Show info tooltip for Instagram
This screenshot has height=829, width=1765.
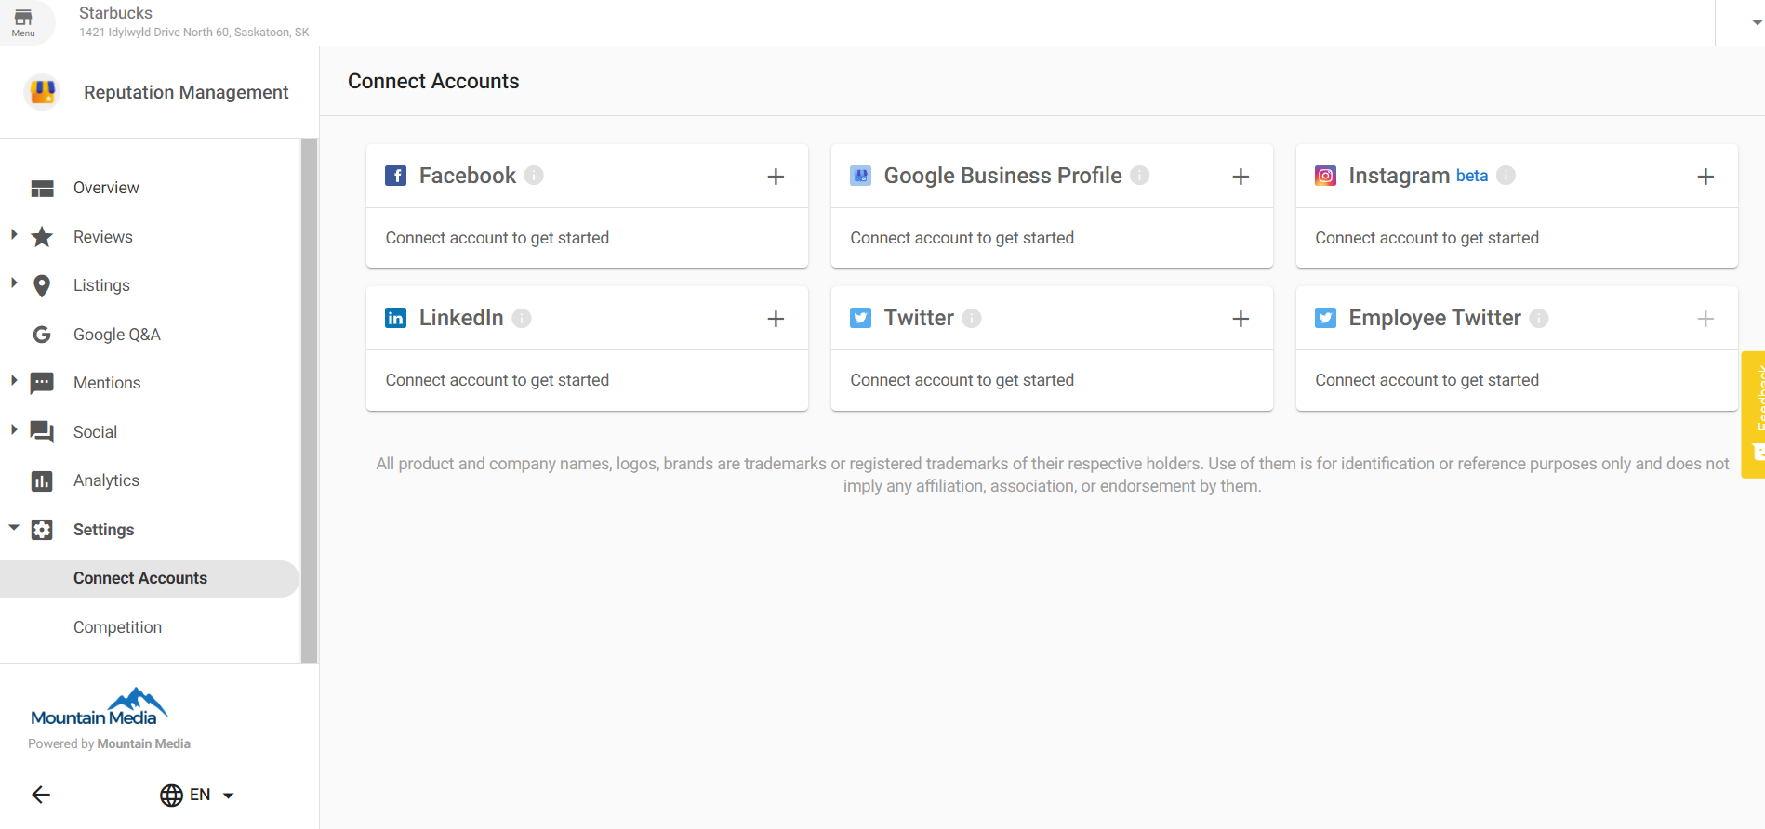[1506, 175]
